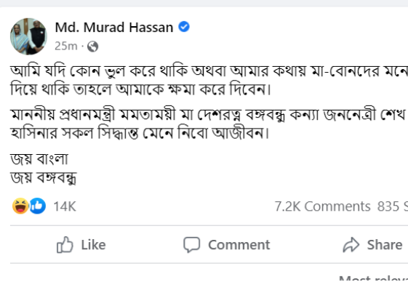Click the blue thumbs-up reaction icon beside 14K
Screen dimensions: 408x282
point(38,206)
